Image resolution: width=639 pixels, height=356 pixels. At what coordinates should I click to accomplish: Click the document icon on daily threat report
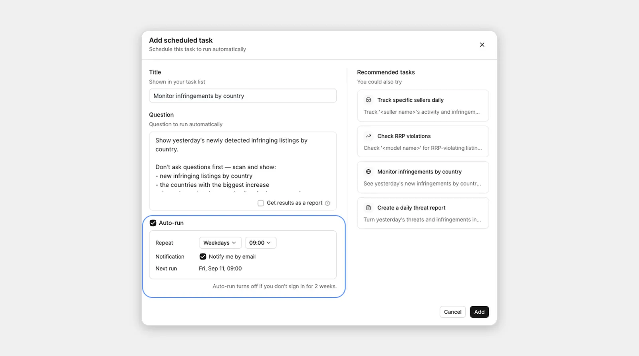tap(369, 208)
